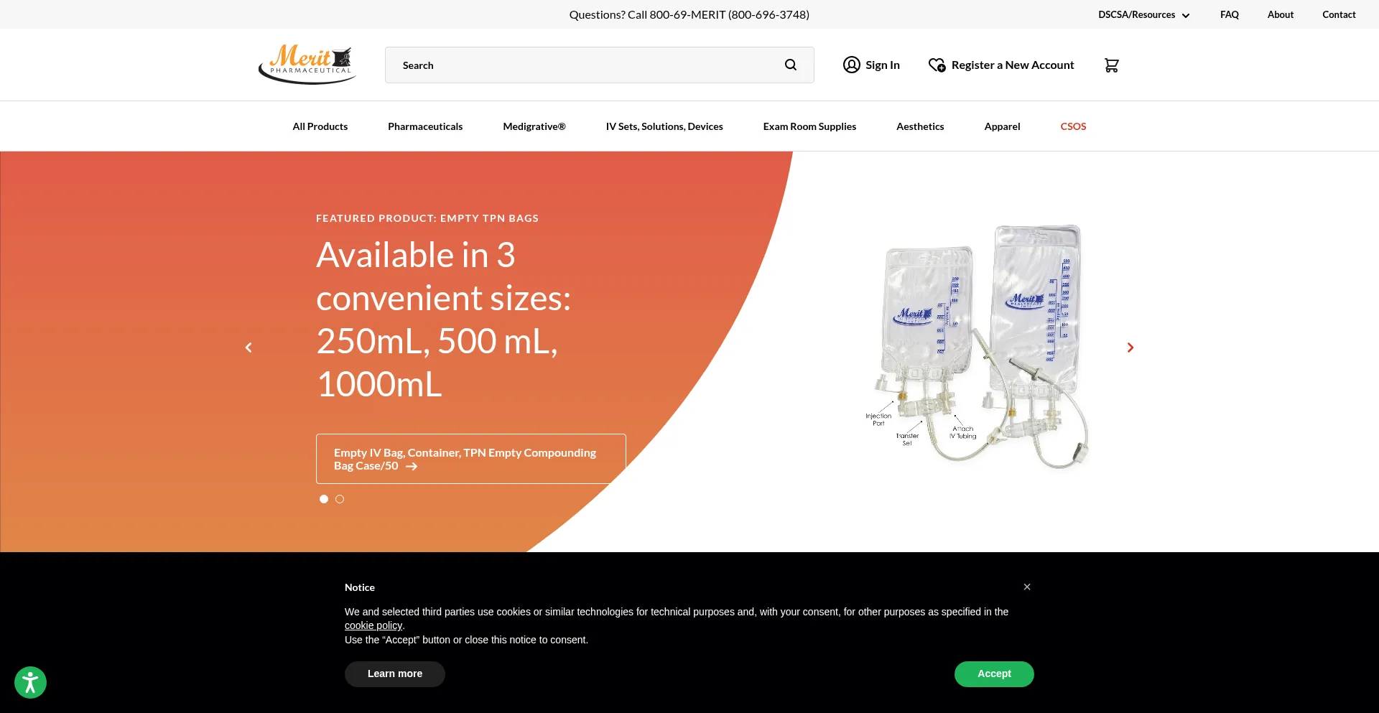
Task: Click the Sign In user icon
Action: (x=851, y=65)
